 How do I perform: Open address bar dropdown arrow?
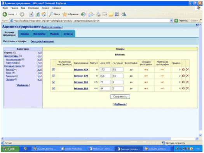(x=171, y=21)
